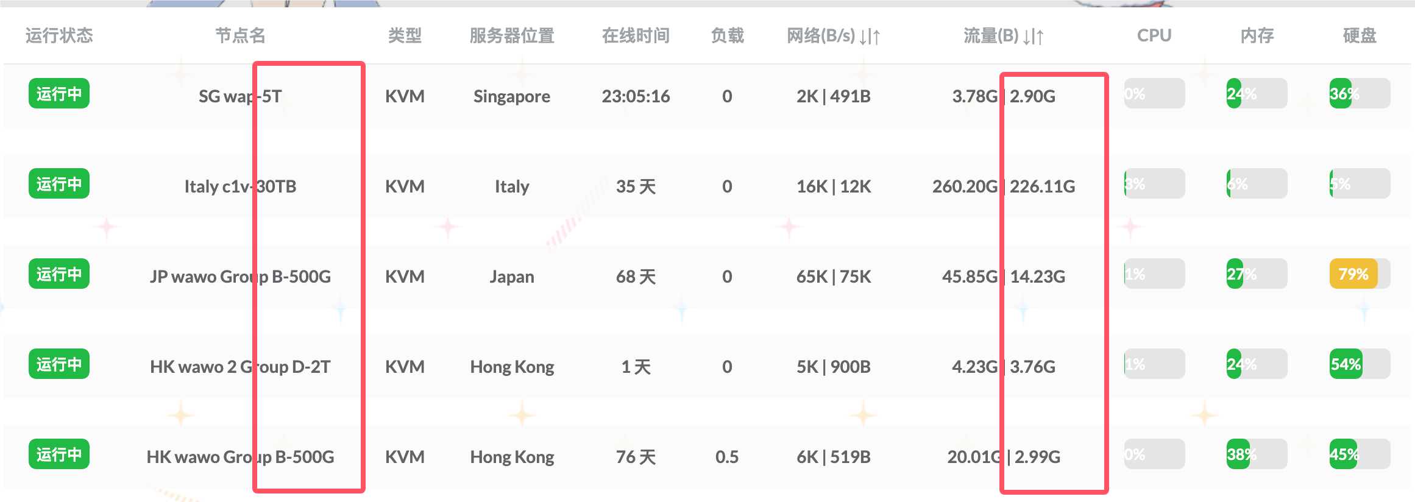Click the 服务器位置 column header
This screenshot has height=502, width=1415.
[x=511, y=36]
